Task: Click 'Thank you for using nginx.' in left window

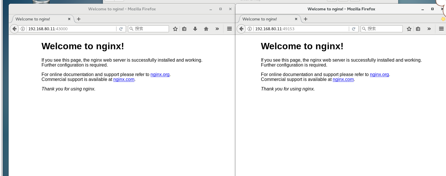Action: (68, 89)
